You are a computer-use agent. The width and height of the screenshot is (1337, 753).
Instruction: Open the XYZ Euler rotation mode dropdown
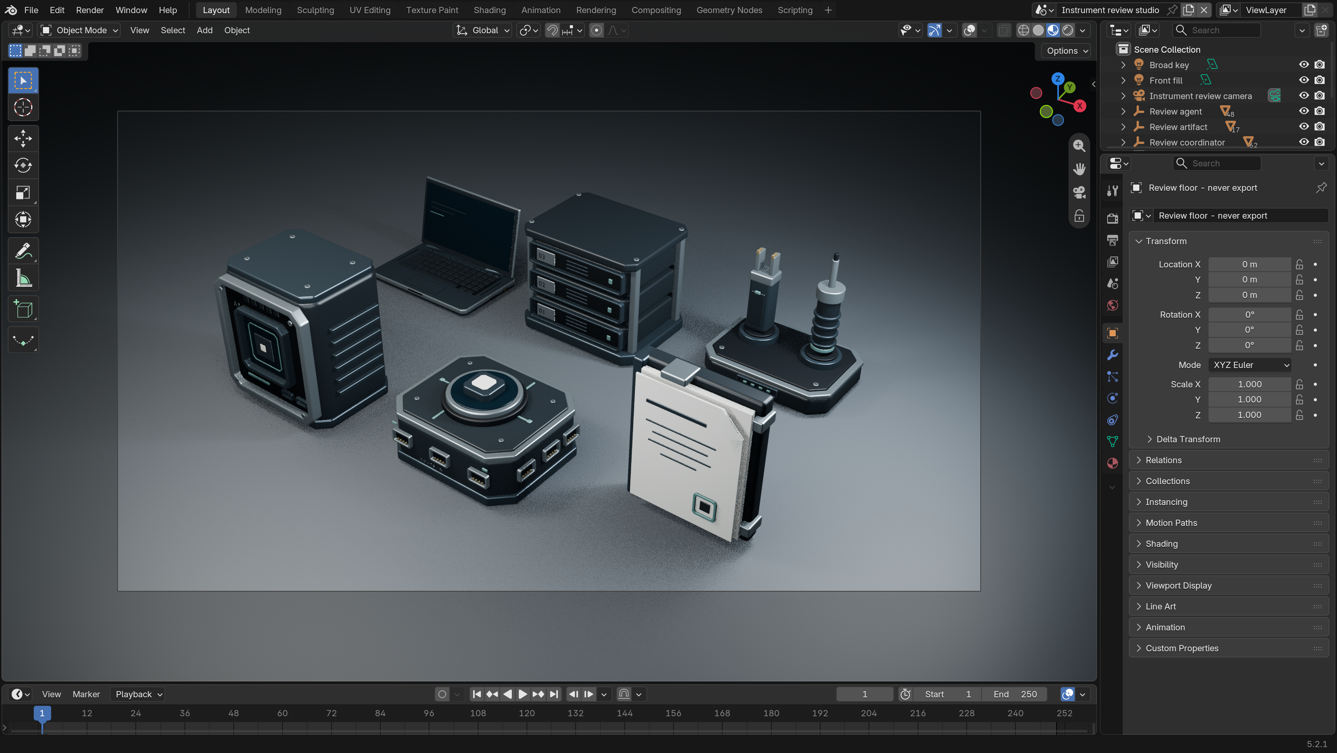pos(1249,365)
